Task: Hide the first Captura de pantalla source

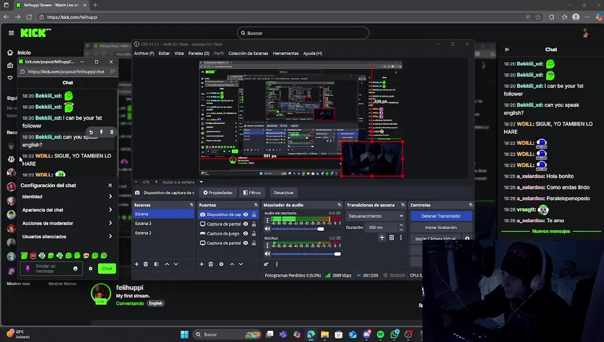Action: [245, 224]
